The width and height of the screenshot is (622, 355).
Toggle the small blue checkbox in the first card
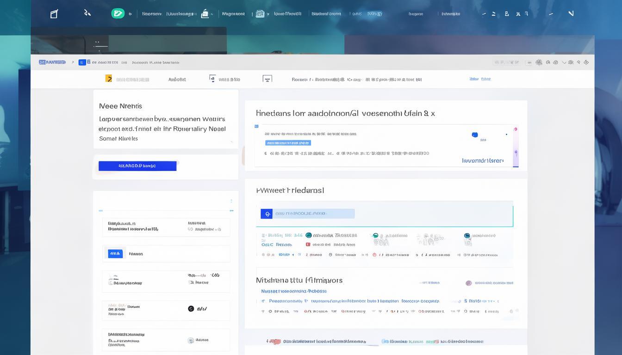pos(256,126)
